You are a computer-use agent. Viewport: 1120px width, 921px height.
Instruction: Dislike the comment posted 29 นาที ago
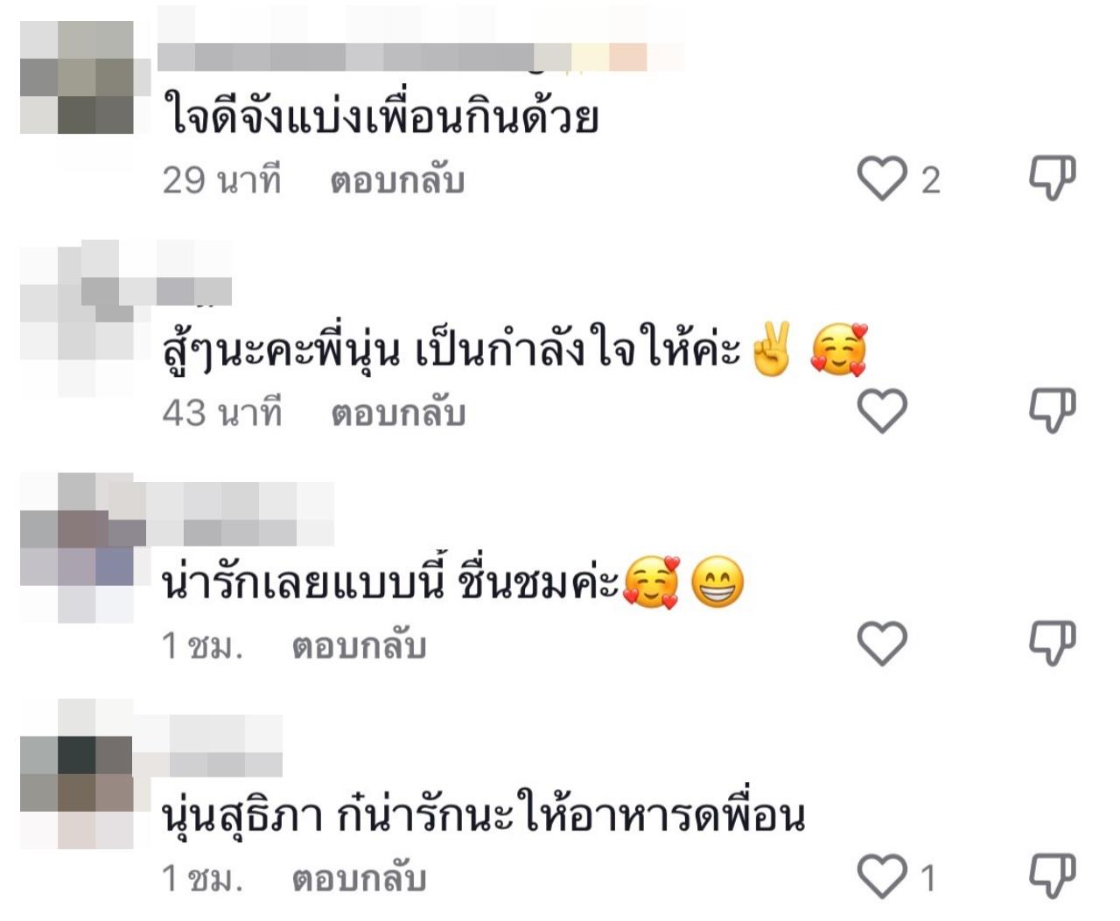click(1052, 178)
